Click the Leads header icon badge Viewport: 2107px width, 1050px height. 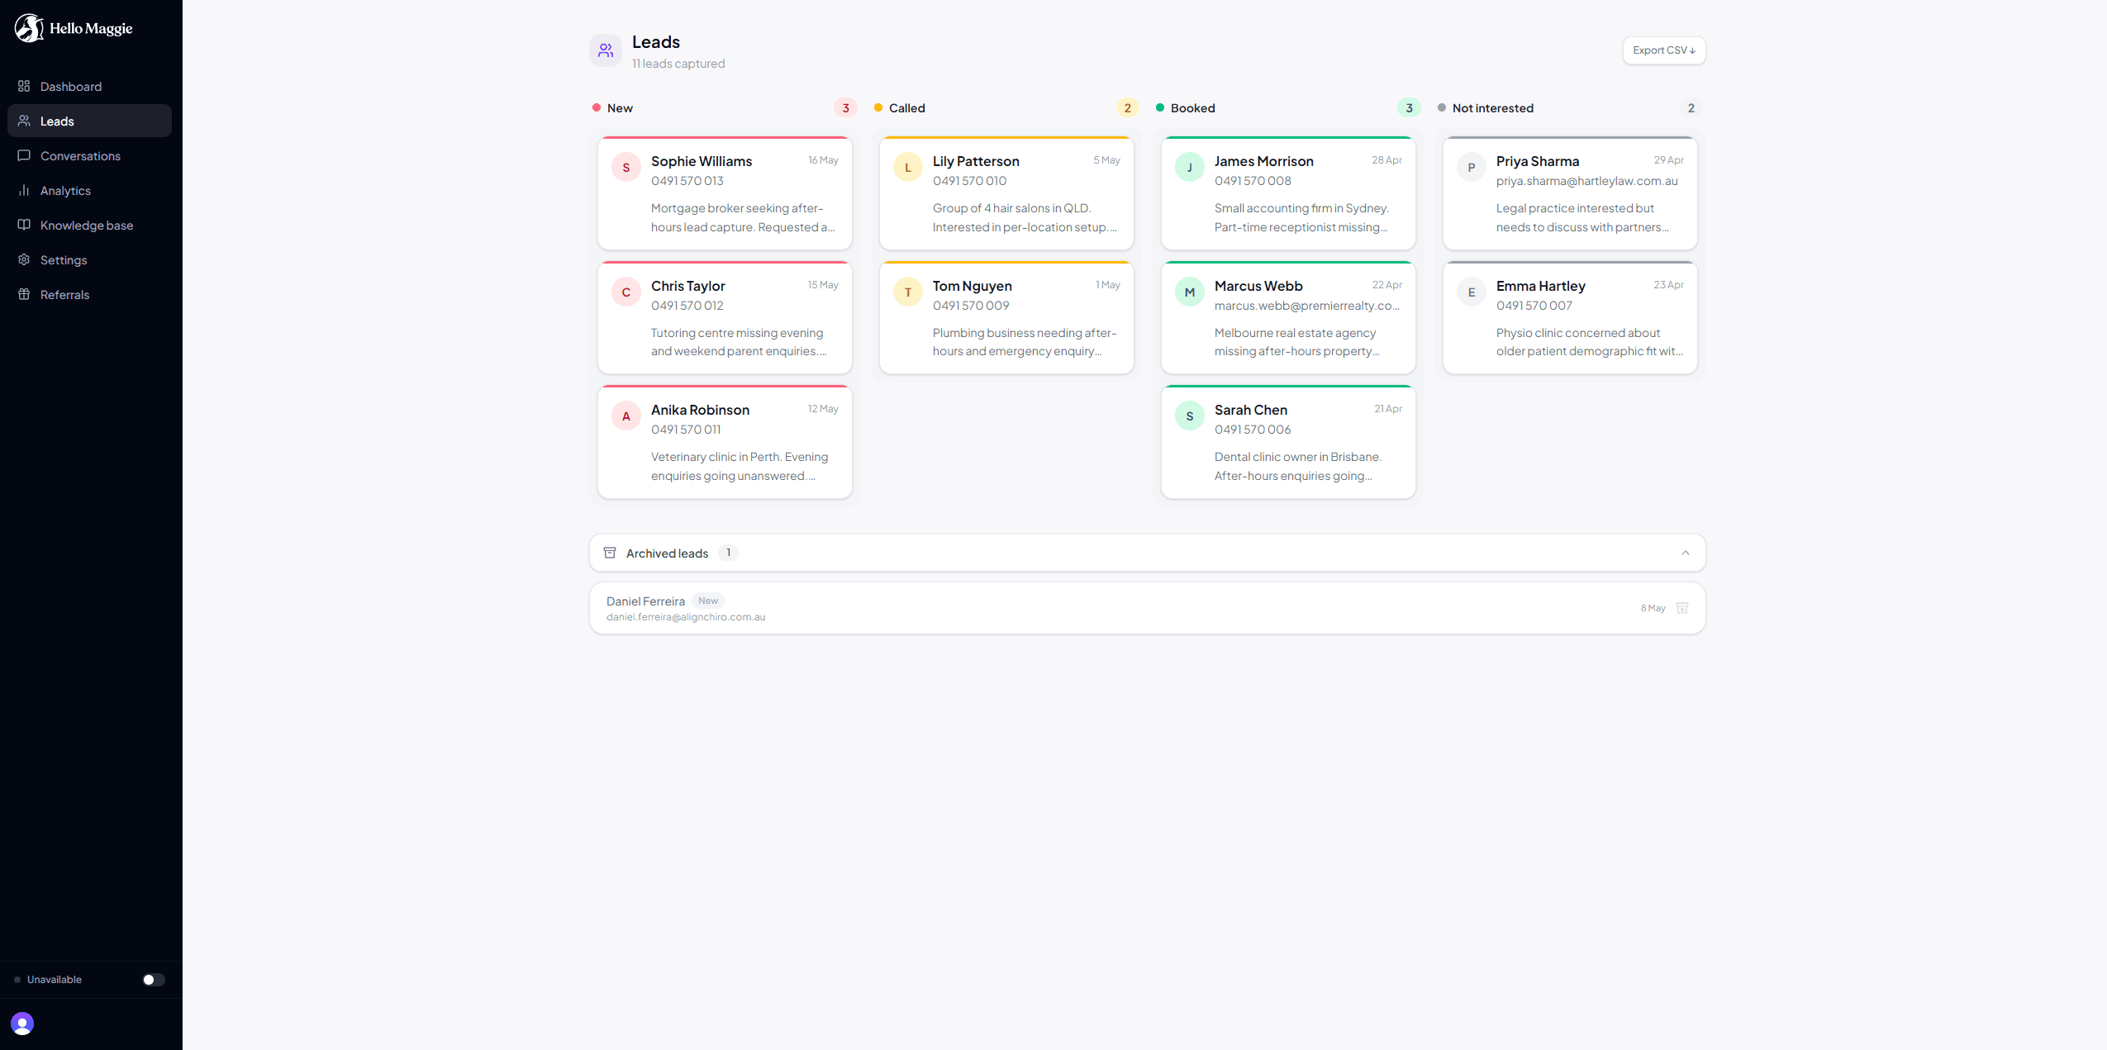pyautogui.click(x=606, y=50)
